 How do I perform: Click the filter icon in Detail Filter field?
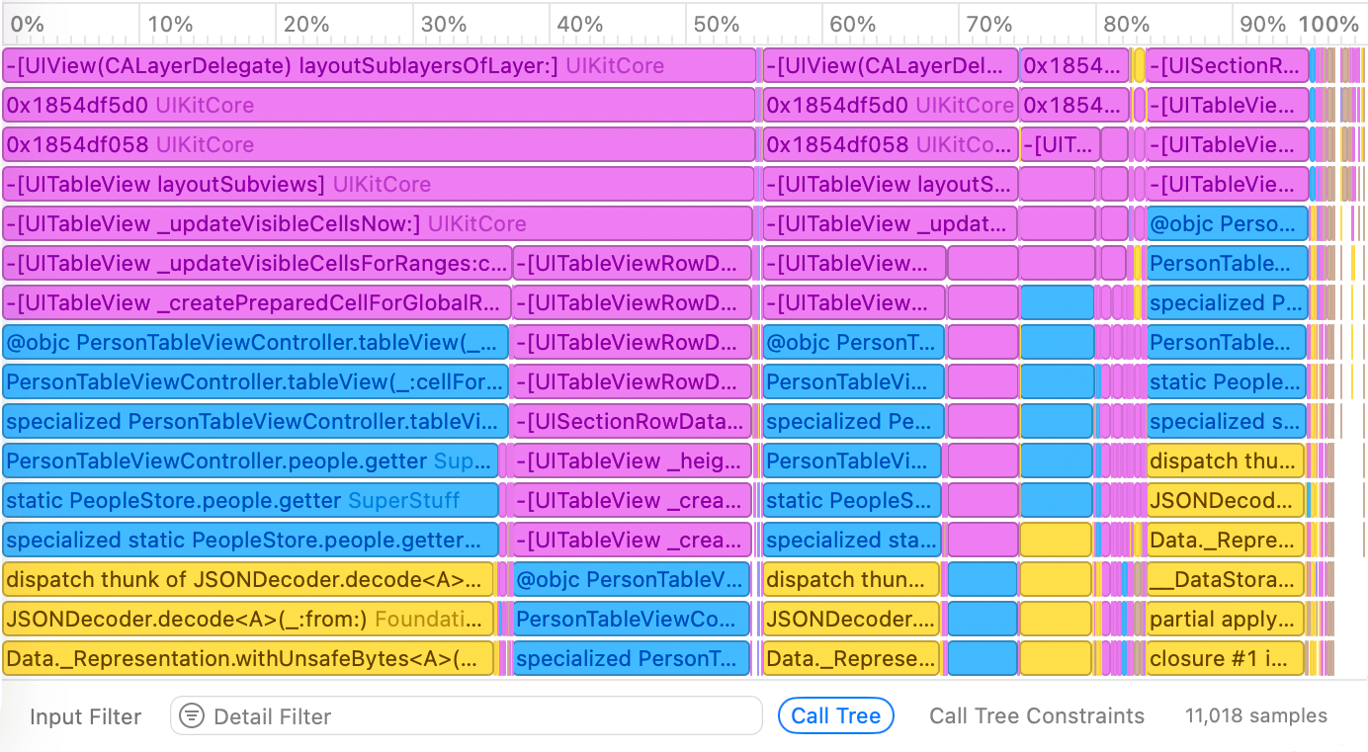(192, 716)
